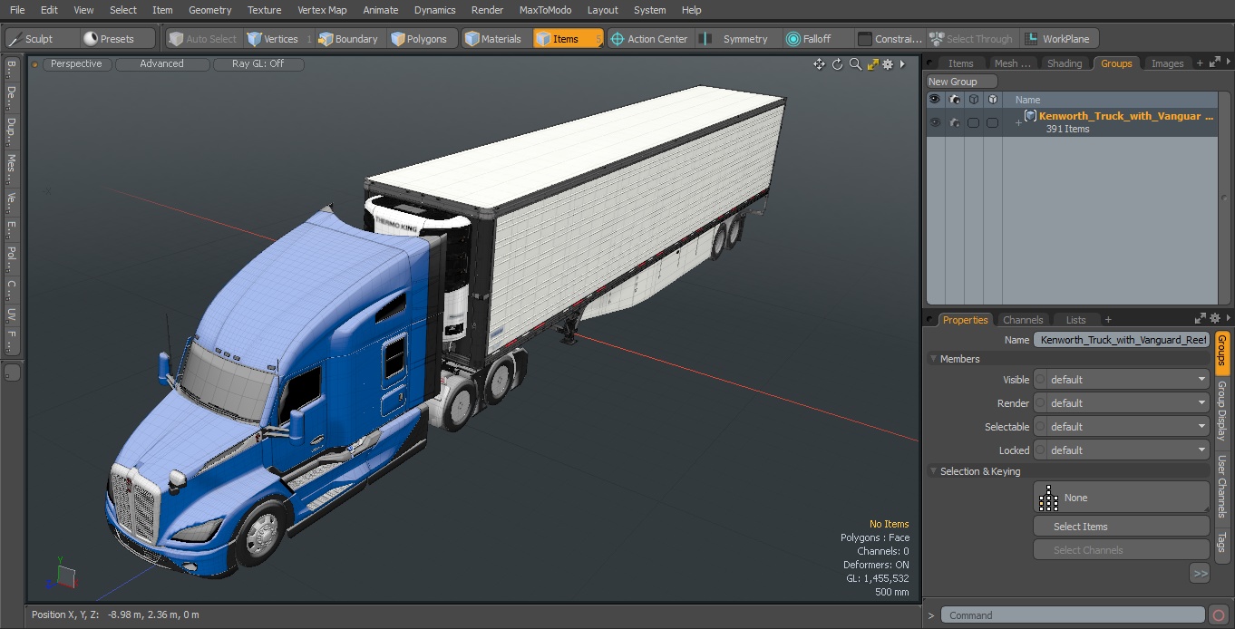This screenshot has height=629, width=1235.
Task: Click the camera column header in Groups list
Action: click(x=954, y=100)
